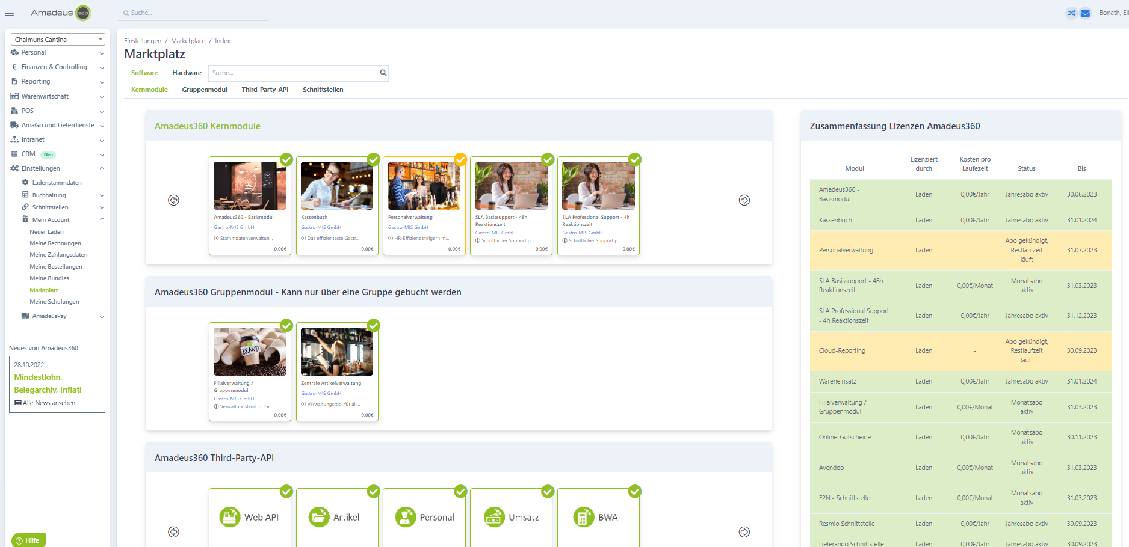Click the Artikel API icon
The width and height of the screenshot is (1129, 547).
(319, 517)
